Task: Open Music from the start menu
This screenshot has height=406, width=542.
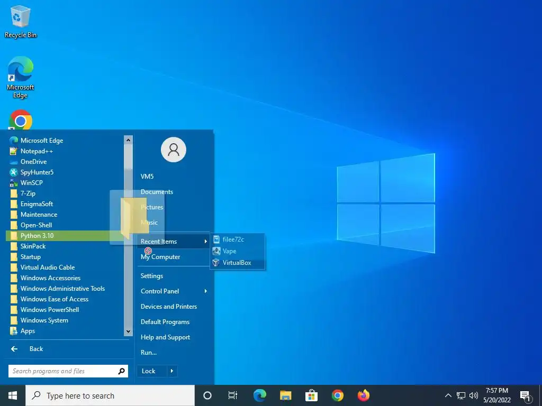Action: pyautogui.click(x=149, y=223)
